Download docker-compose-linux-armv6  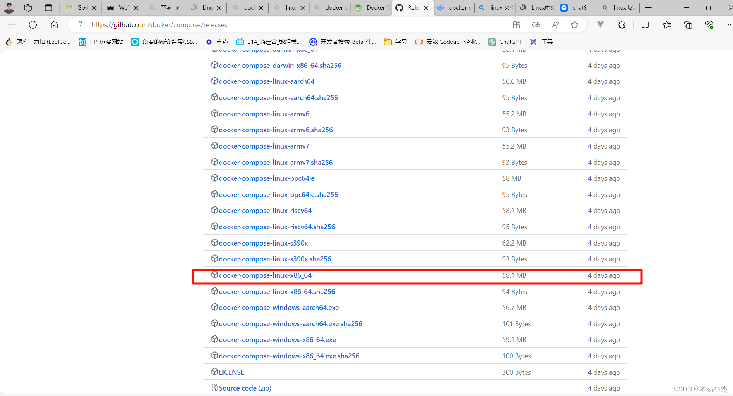[x=264, y=114]
